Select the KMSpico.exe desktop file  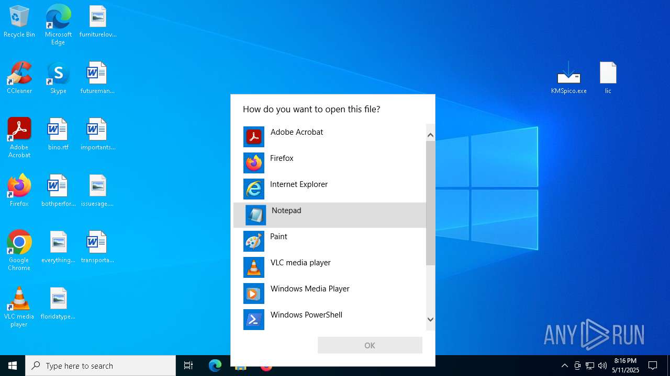pos(569,78)
